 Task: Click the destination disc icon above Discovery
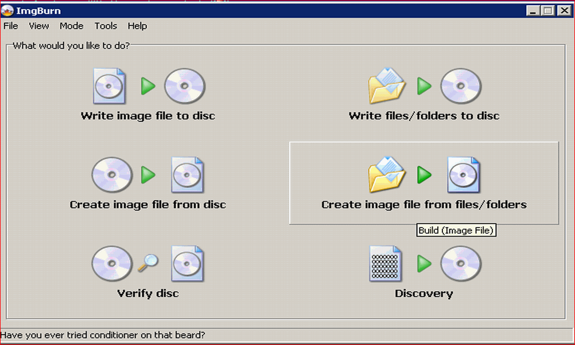[460, 264]
